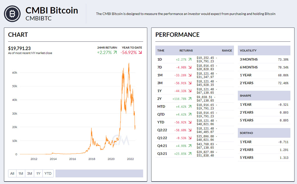The height and width of the screenshot is (184, 297).
Task: Click the -0.521 Sharpe 1 year value
Action: coord(283,105)
